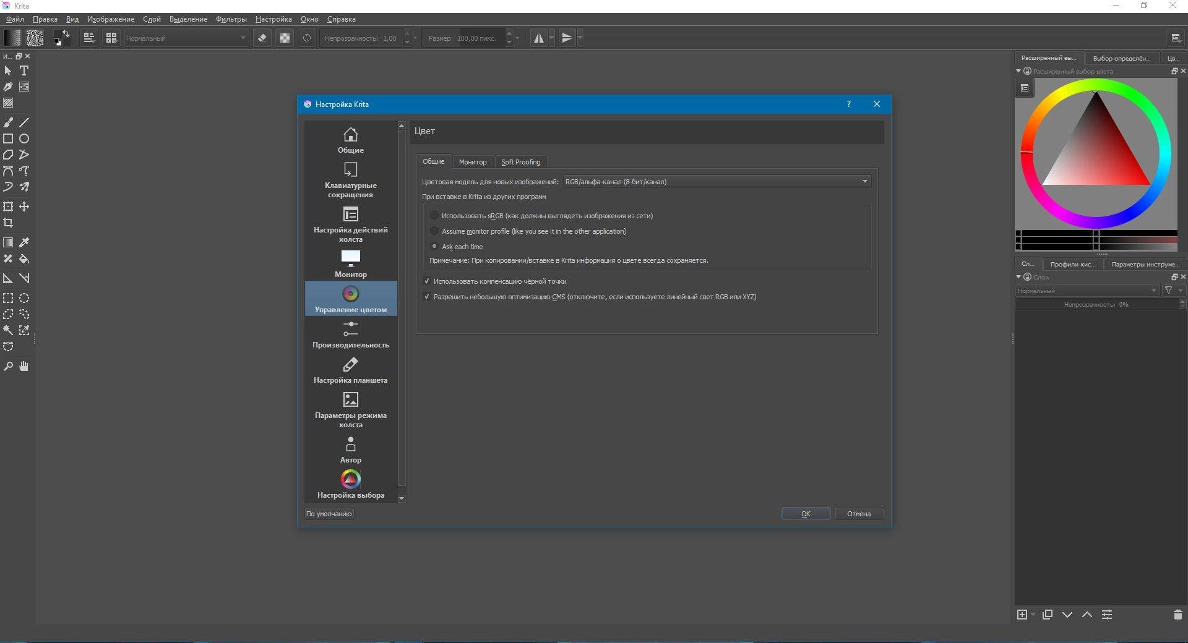
Task: Toggle black point compensation checkbox
Action: pos(426,281)
